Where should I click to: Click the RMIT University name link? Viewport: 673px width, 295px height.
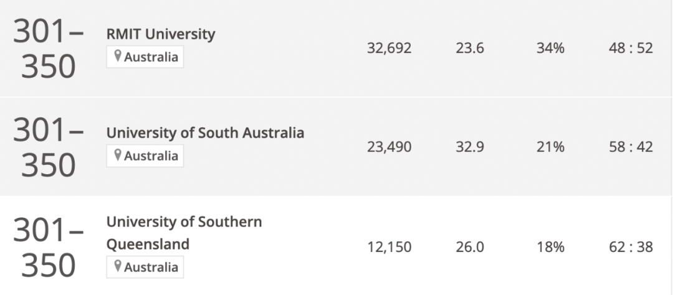point(161,34)
